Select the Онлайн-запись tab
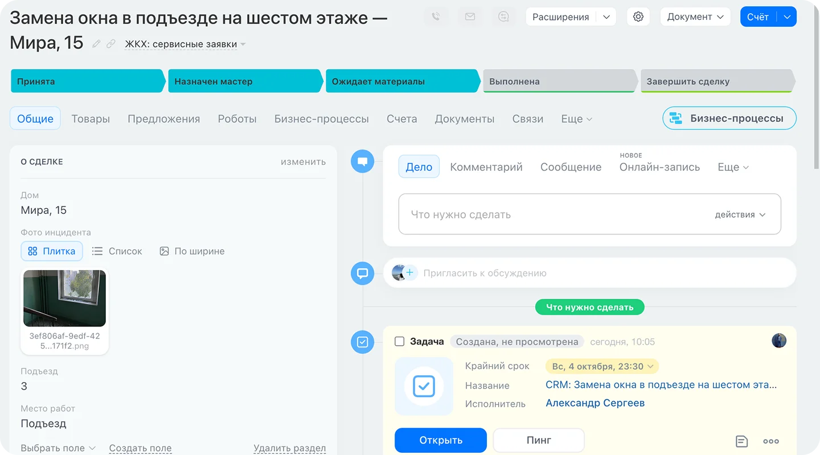820x455 pixels. click(659, 167)
